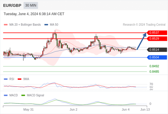Click the RSI legend swatch

point(6,79)
